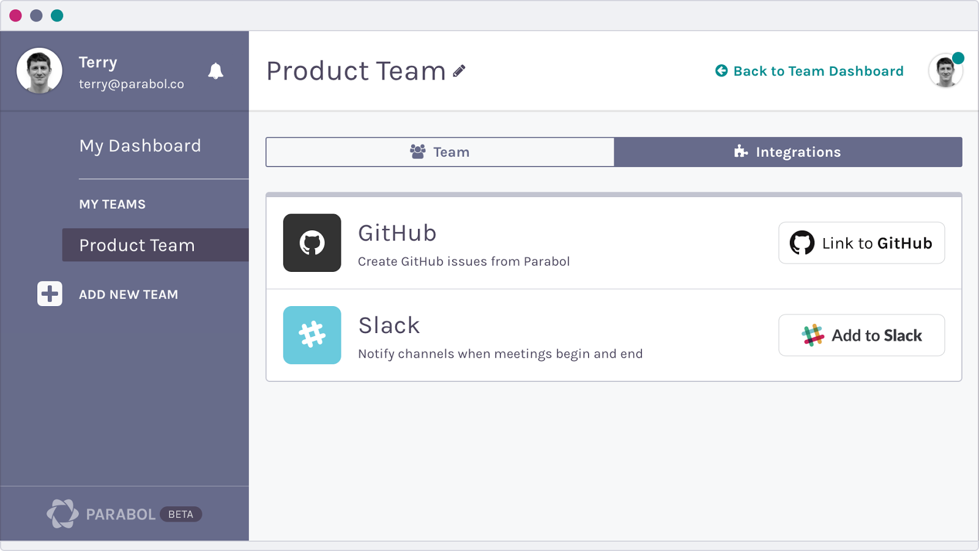Follow the Back to Team Dashboard link
The image size is (979, 551).
pyautogui.click(x=818, y=70)
